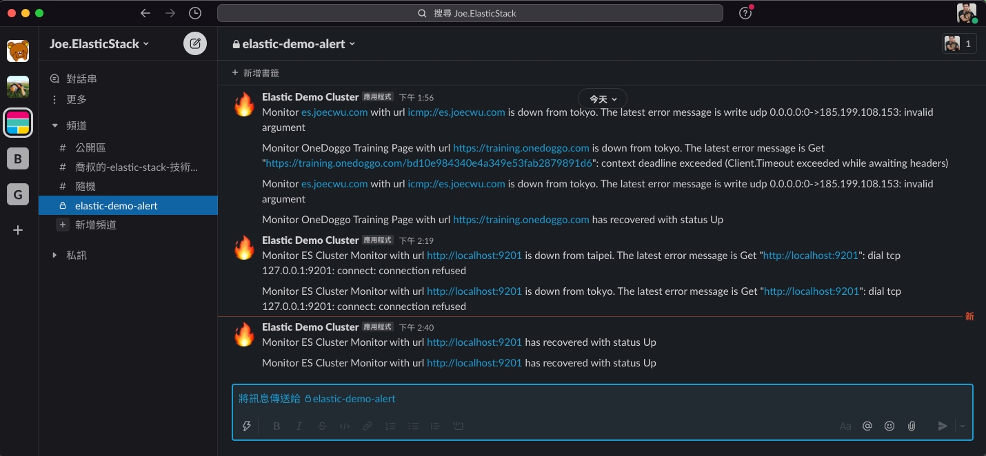
Task: Open first es.joecwu.com monitor link
Action: tap(334, 112)
